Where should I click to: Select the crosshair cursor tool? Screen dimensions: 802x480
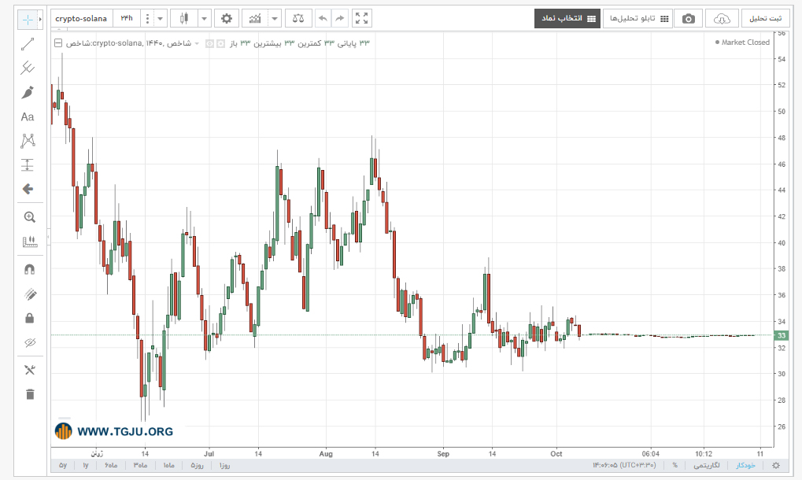point(27,20)
